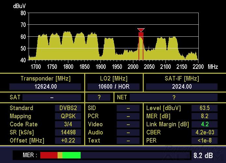The image size is (226, 163).
Task: Click the Video PID value field
Action: (128, 124)
